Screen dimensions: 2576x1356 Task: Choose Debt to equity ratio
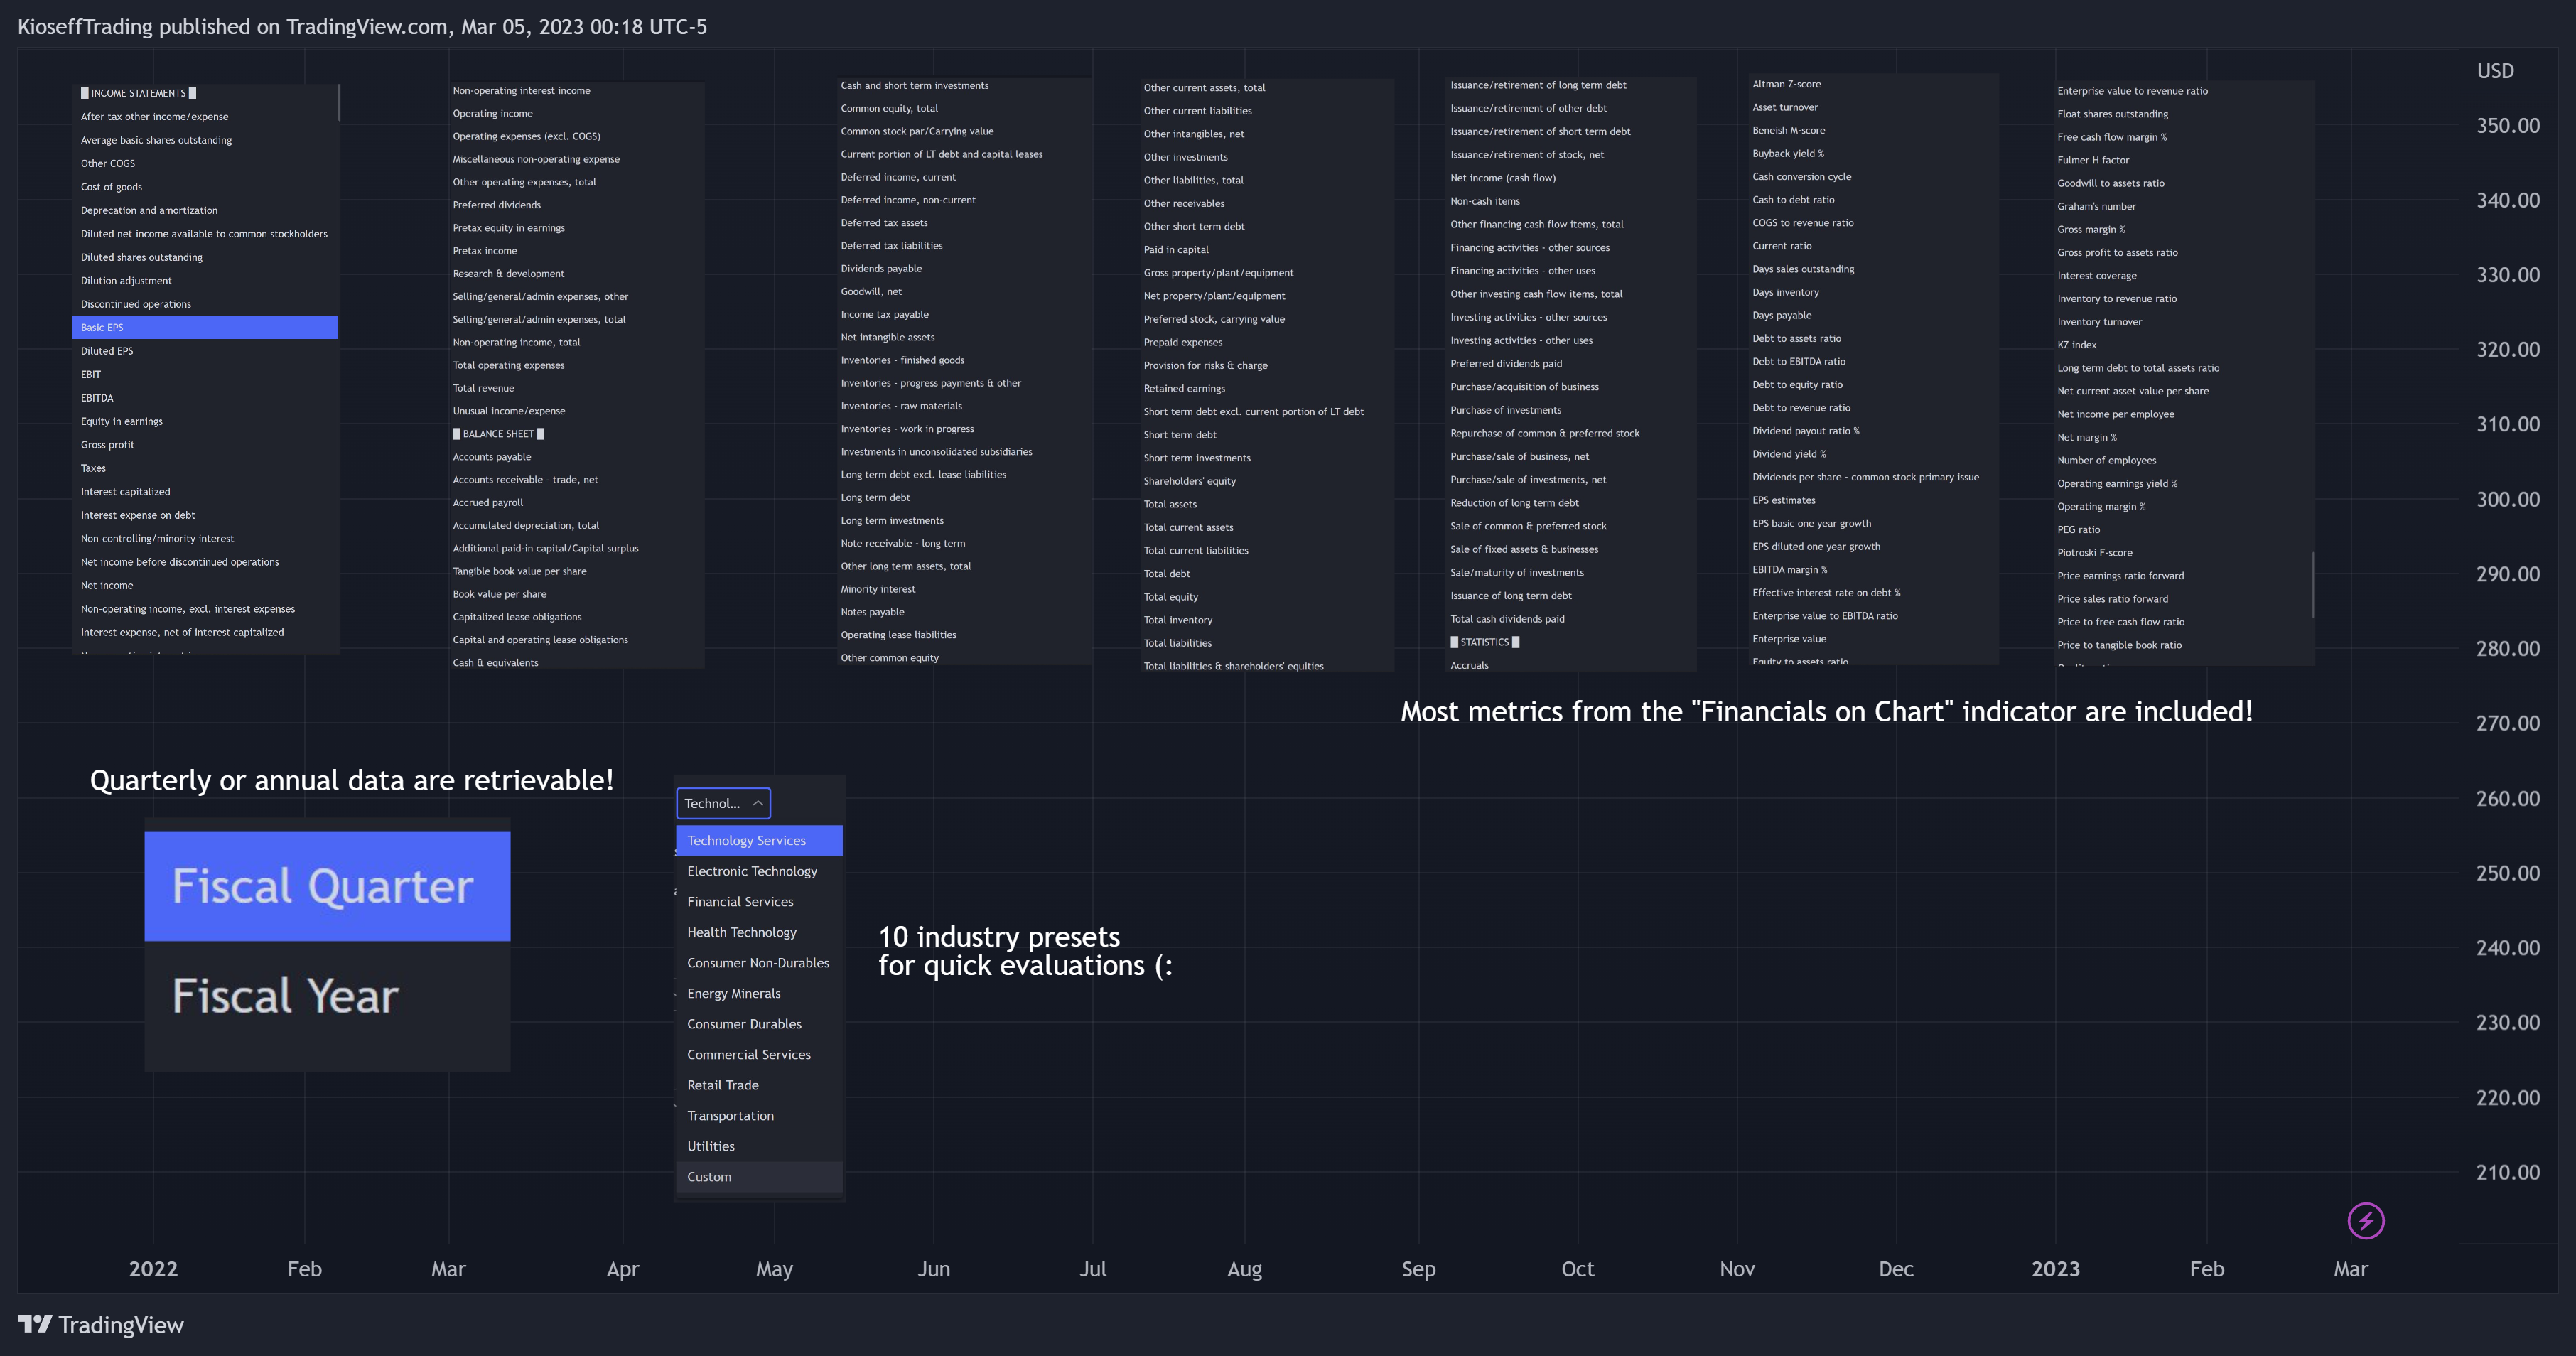1797,384
